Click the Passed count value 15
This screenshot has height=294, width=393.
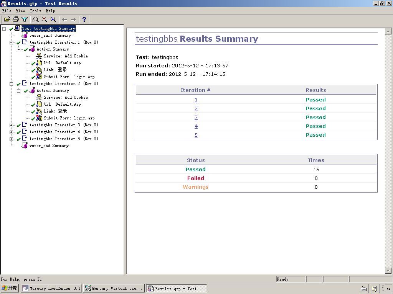tap(316, 170)
